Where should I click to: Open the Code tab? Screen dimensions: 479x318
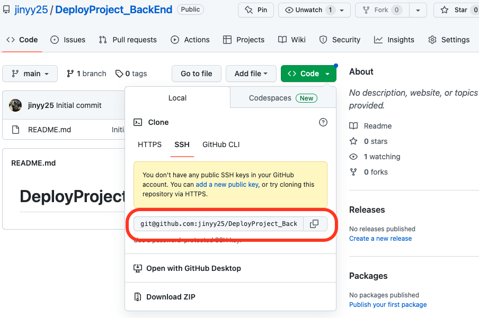pyautogui.click(x=22, y=40)
